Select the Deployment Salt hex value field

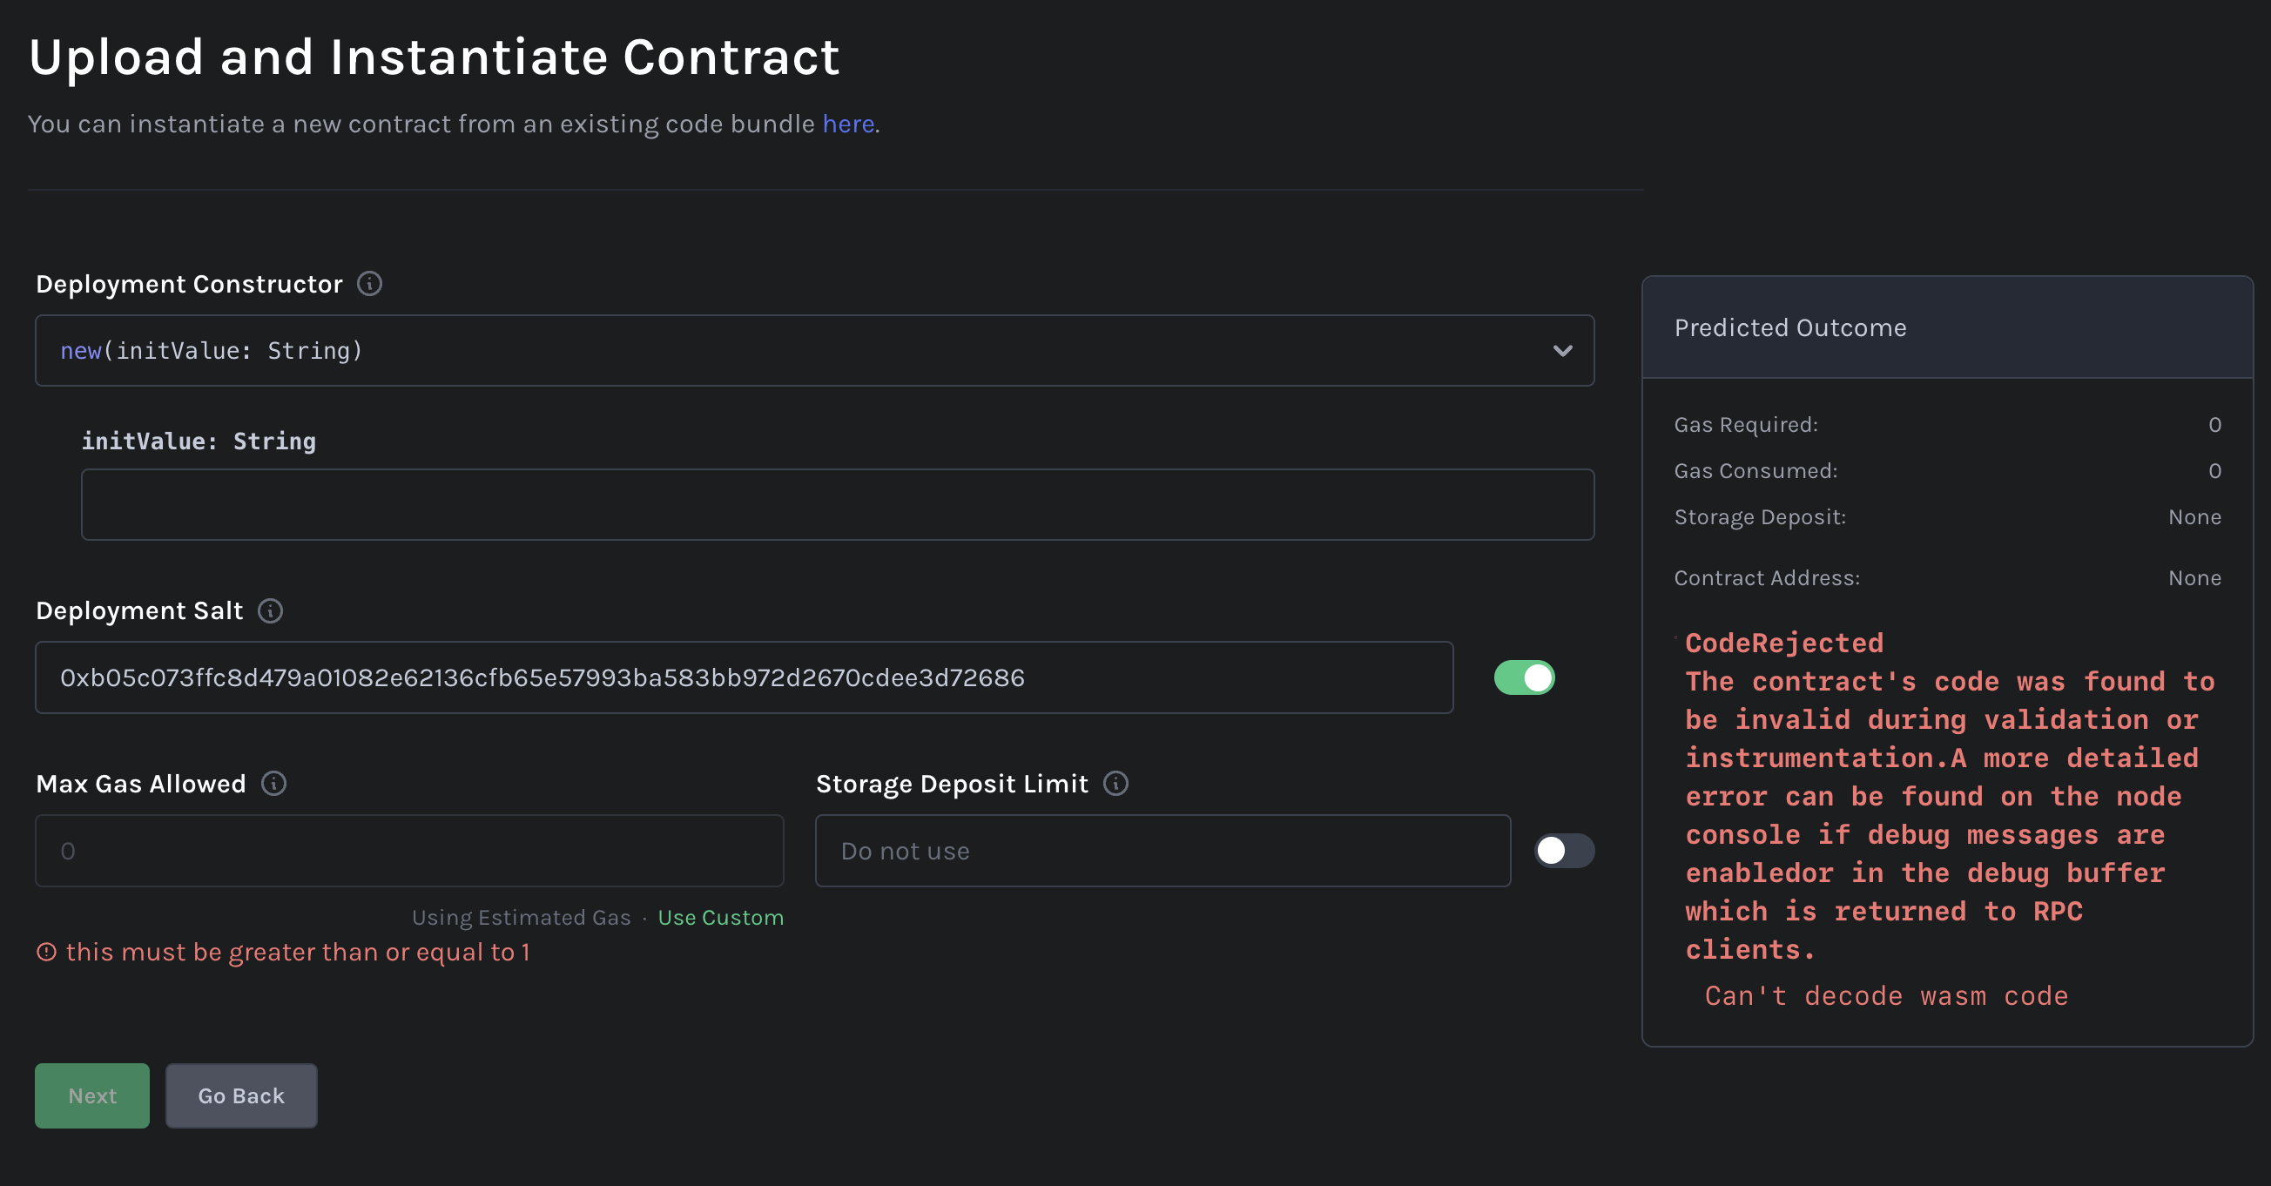742,677
